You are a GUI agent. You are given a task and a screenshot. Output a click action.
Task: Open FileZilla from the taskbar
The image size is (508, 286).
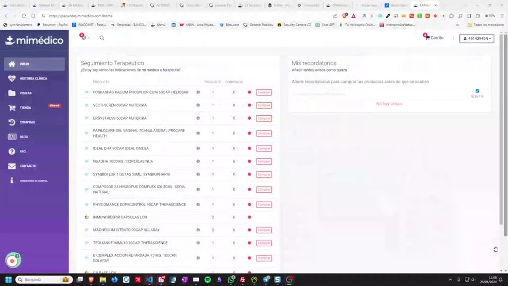pyautogui.click(x=242, y=280)
